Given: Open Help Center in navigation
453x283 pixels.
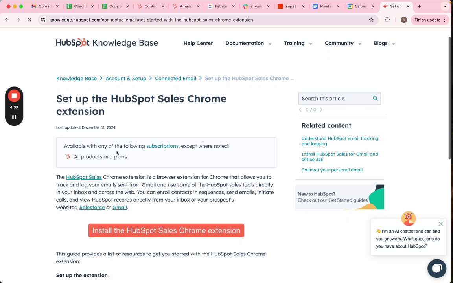Looking at the screenshot, I should pos(198,43).
